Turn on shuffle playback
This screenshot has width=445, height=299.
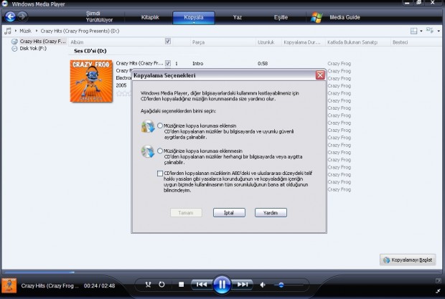148,284
